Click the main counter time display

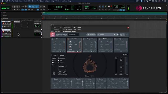click(x=58, y=7)
